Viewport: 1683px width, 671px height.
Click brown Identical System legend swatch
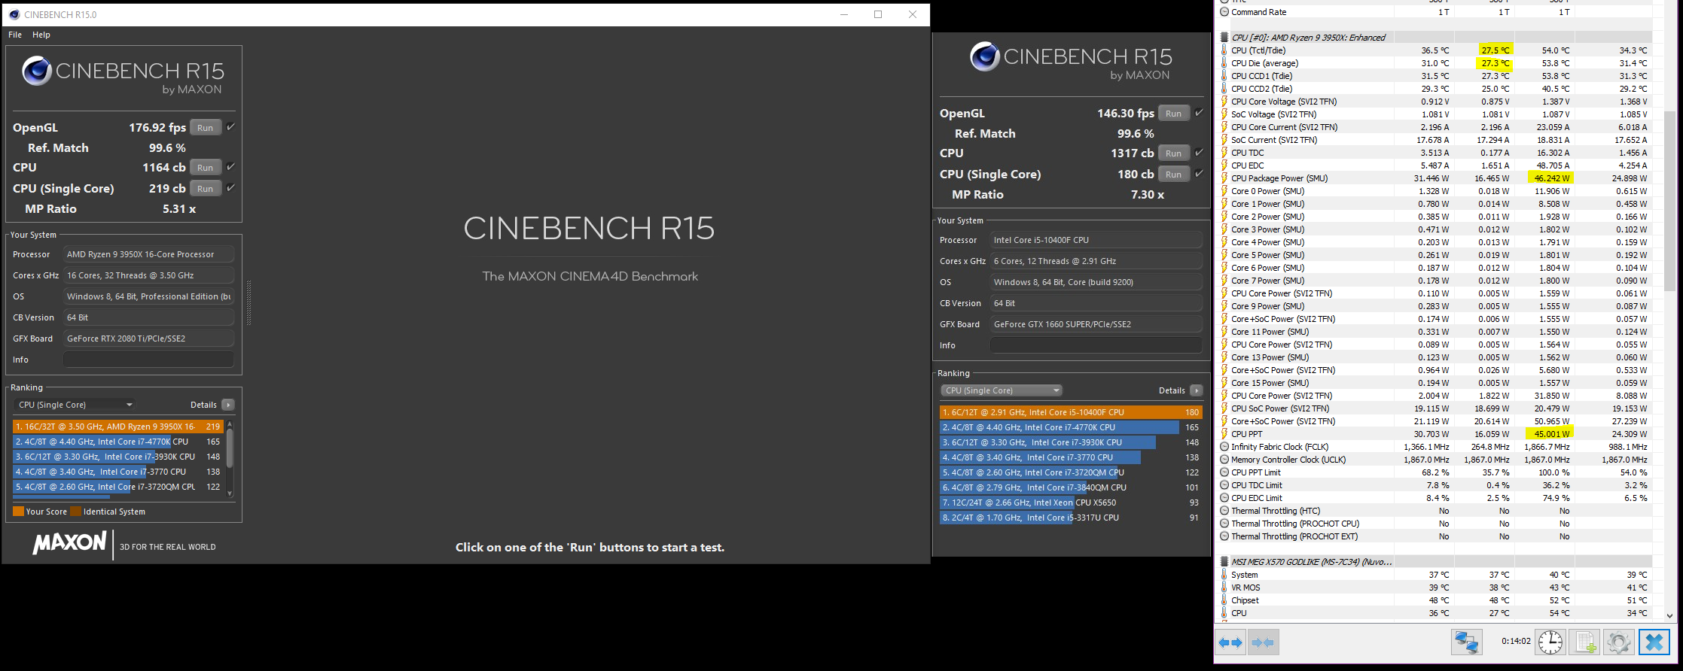click(x=75, y=512)
